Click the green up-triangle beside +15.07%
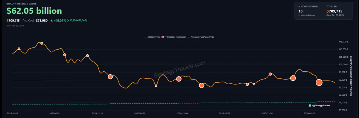Screen dimensions: 359x118 point(52,20)
